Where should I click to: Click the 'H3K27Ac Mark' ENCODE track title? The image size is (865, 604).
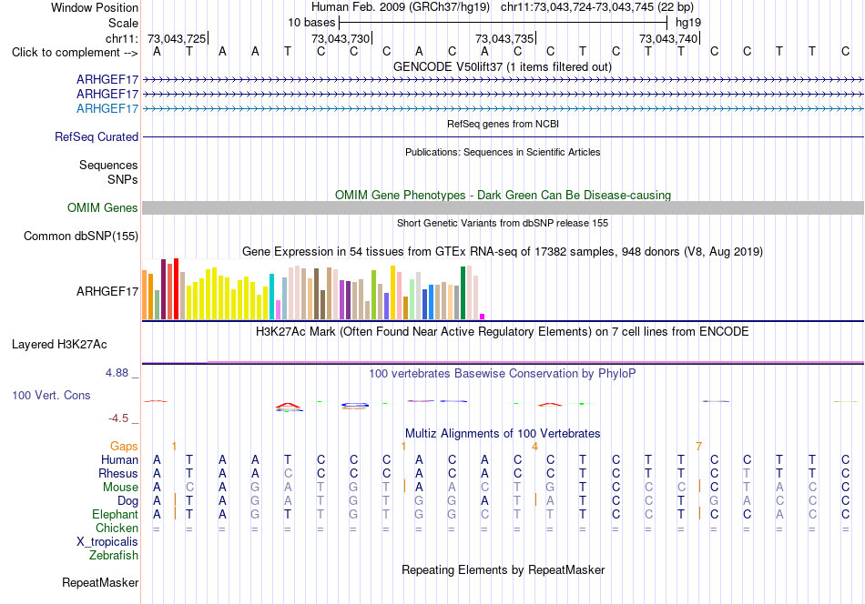pos(502,332)
